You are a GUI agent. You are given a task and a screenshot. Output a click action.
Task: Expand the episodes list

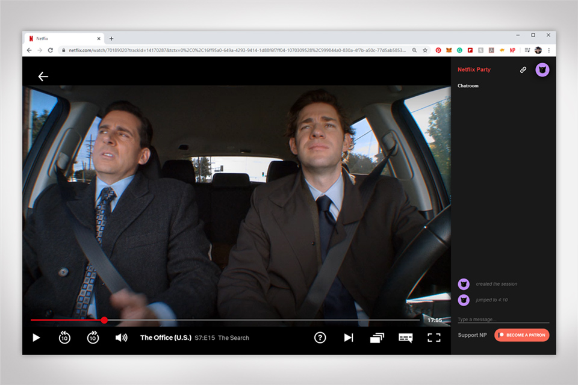coord(377,337)
